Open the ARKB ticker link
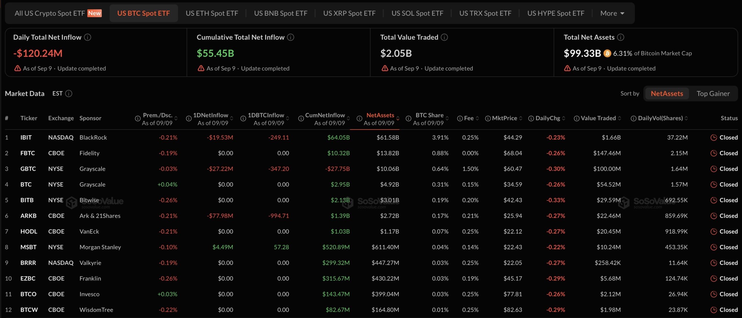Viewport: 742px width, 318px height. click(28, 216)
